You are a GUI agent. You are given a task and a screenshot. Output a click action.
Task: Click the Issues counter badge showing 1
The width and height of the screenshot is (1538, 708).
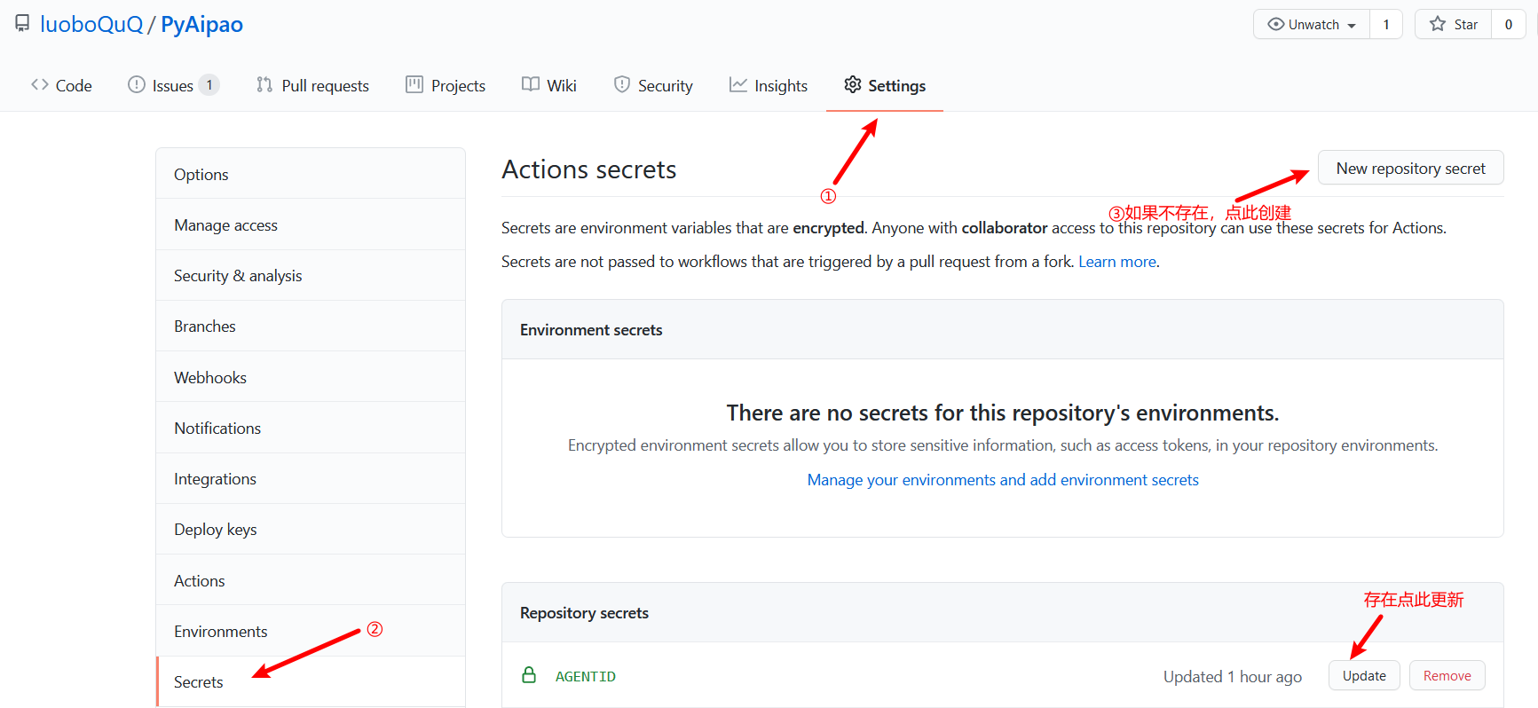209,85
